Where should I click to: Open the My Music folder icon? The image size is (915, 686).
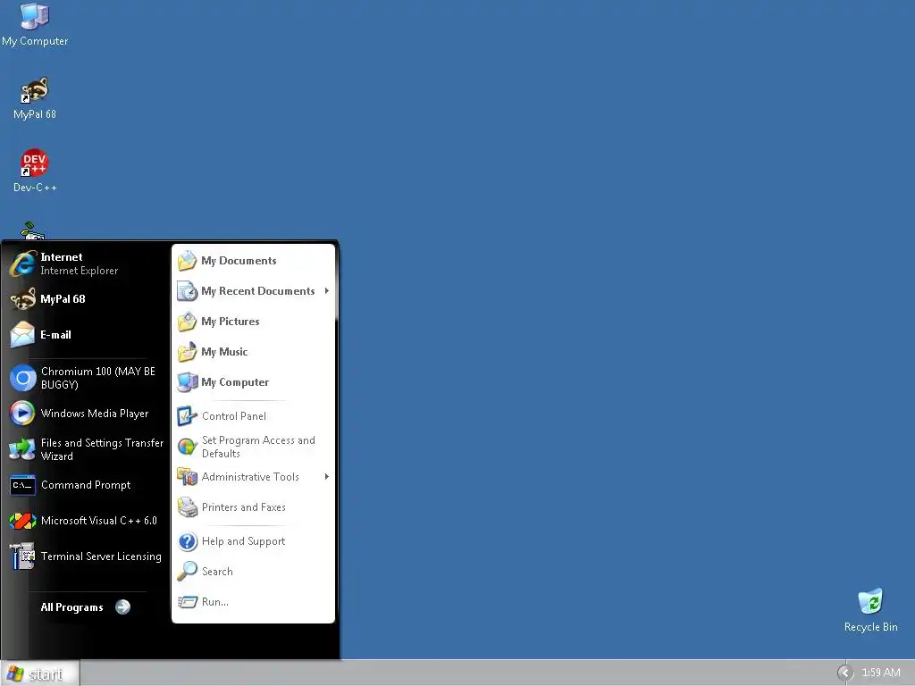click(x=188, y=352)
